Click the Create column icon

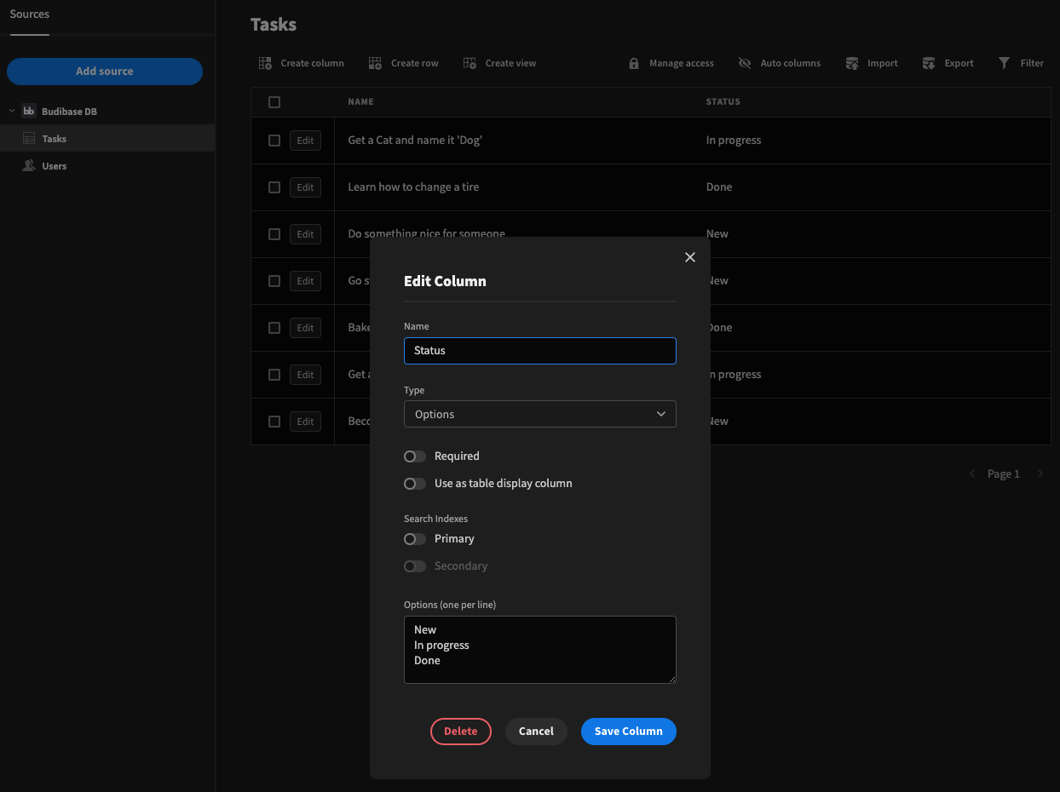[265, 63]
